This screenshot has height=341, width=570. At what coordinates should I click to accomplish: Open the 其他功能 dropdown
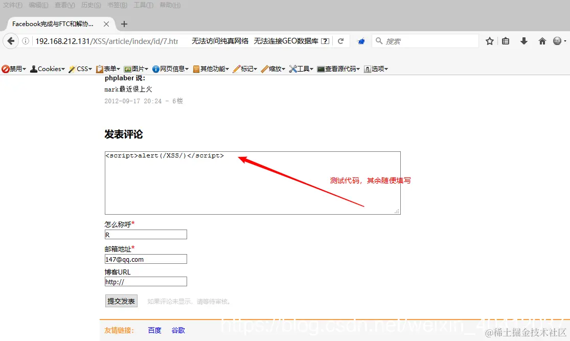[x=211, y=69]
